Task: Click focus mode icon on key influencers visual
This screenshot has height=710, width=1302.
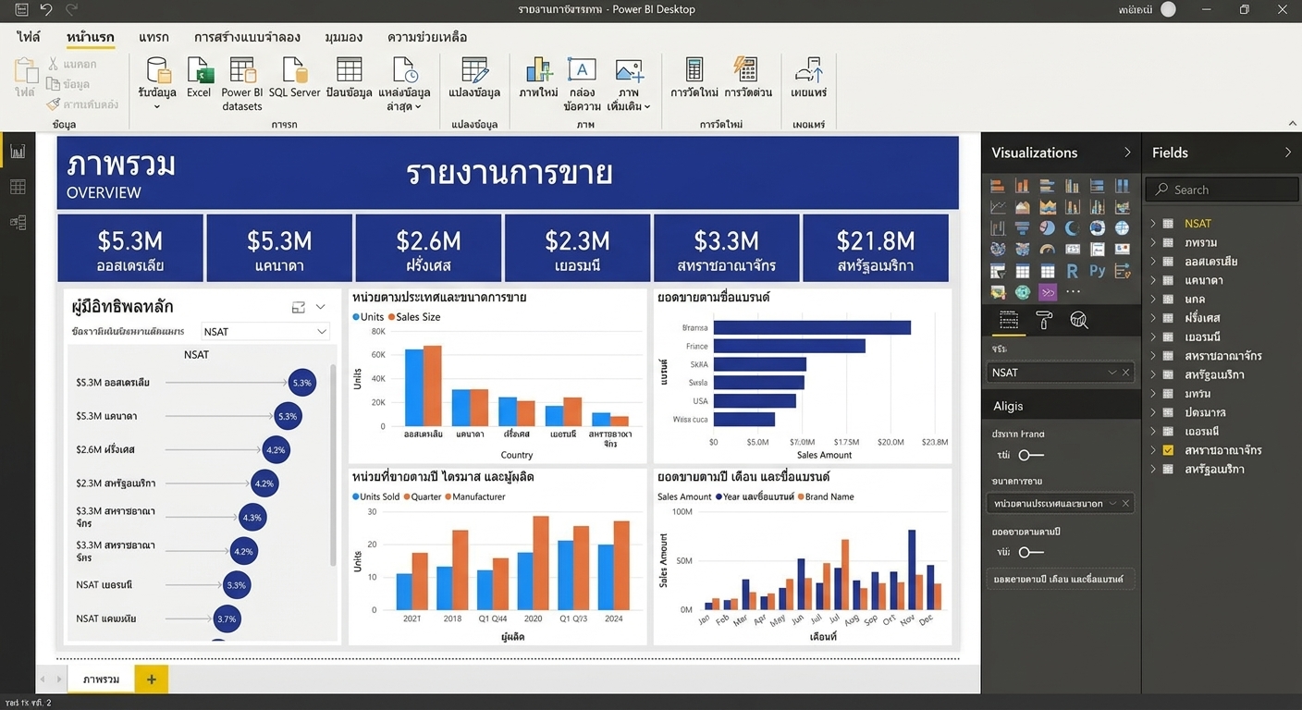Action: 299,307
